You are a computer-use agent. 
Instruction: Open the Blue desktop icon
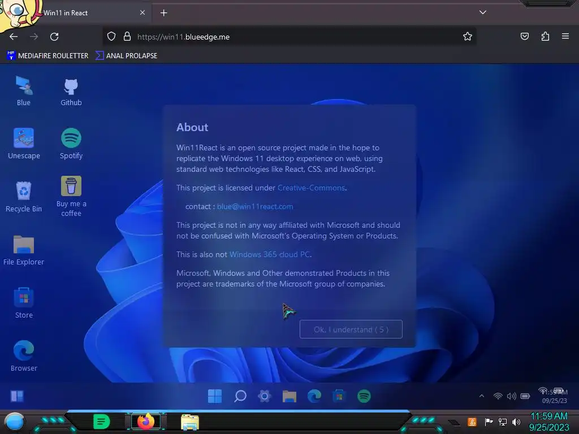[x=24, y=91]
